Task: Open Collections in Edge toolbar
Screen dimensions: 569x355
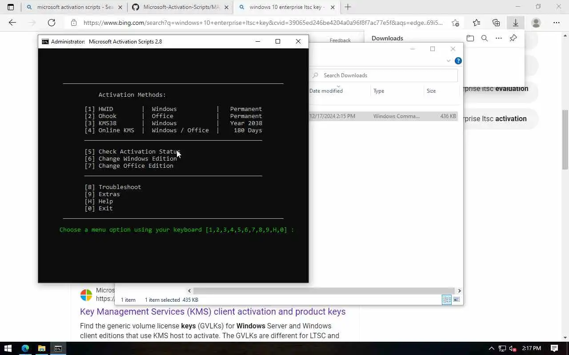Action: 496,23
